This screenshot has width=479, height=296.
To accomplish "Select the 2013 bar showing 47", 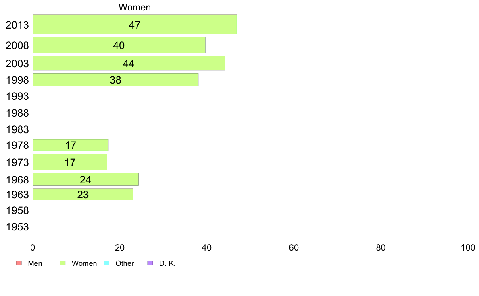I will point(135,25).
